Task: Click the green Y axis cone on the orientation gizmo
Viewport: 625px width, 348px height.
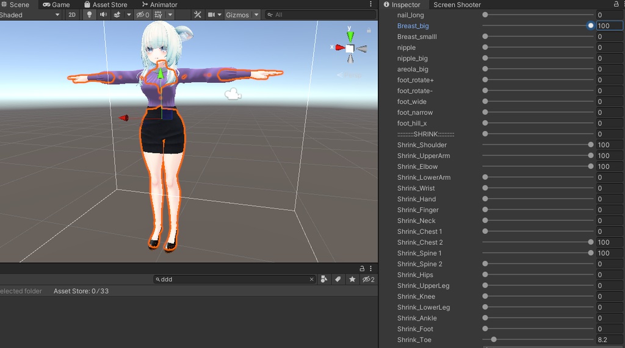Action: coord(350,36)
